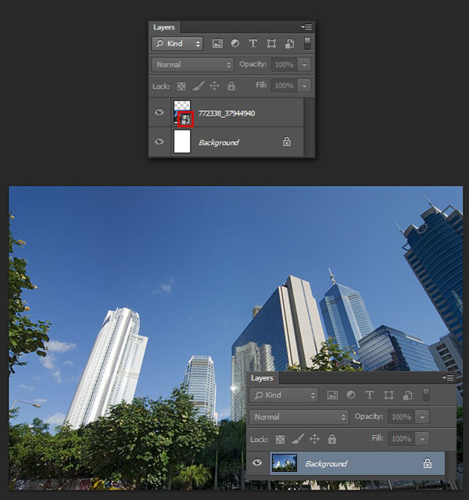Filter for adjustment layers in lower panel
469x500 pixels.
(351, 395)
